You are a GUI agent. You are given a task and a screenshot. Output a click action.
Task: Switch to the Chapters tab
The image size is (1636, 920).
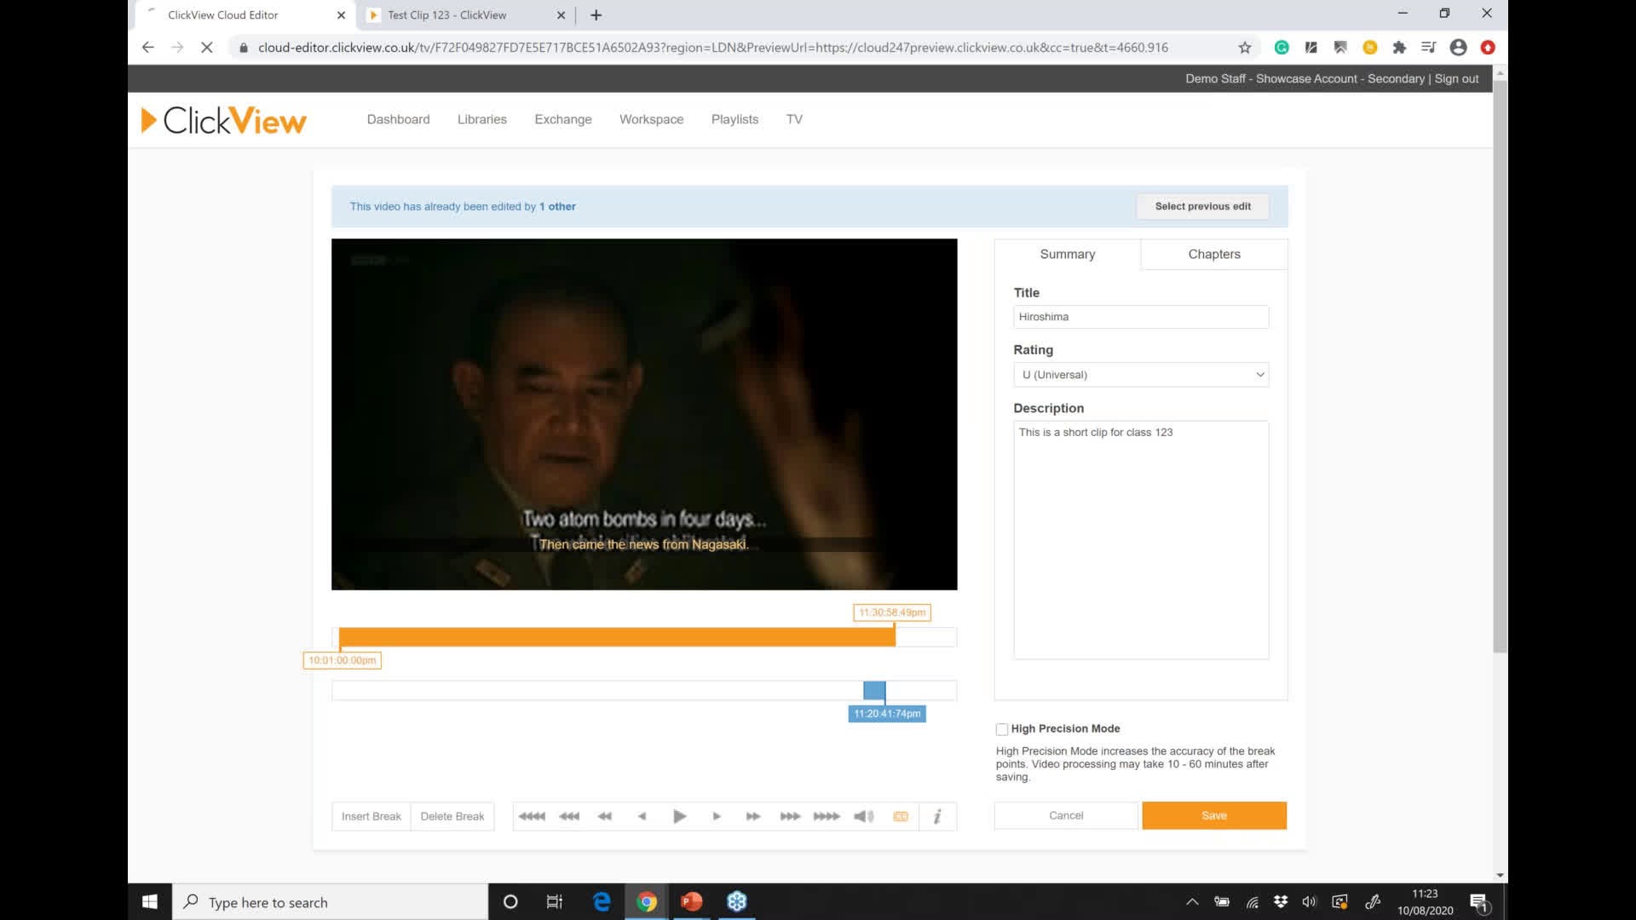[1214, 255]
